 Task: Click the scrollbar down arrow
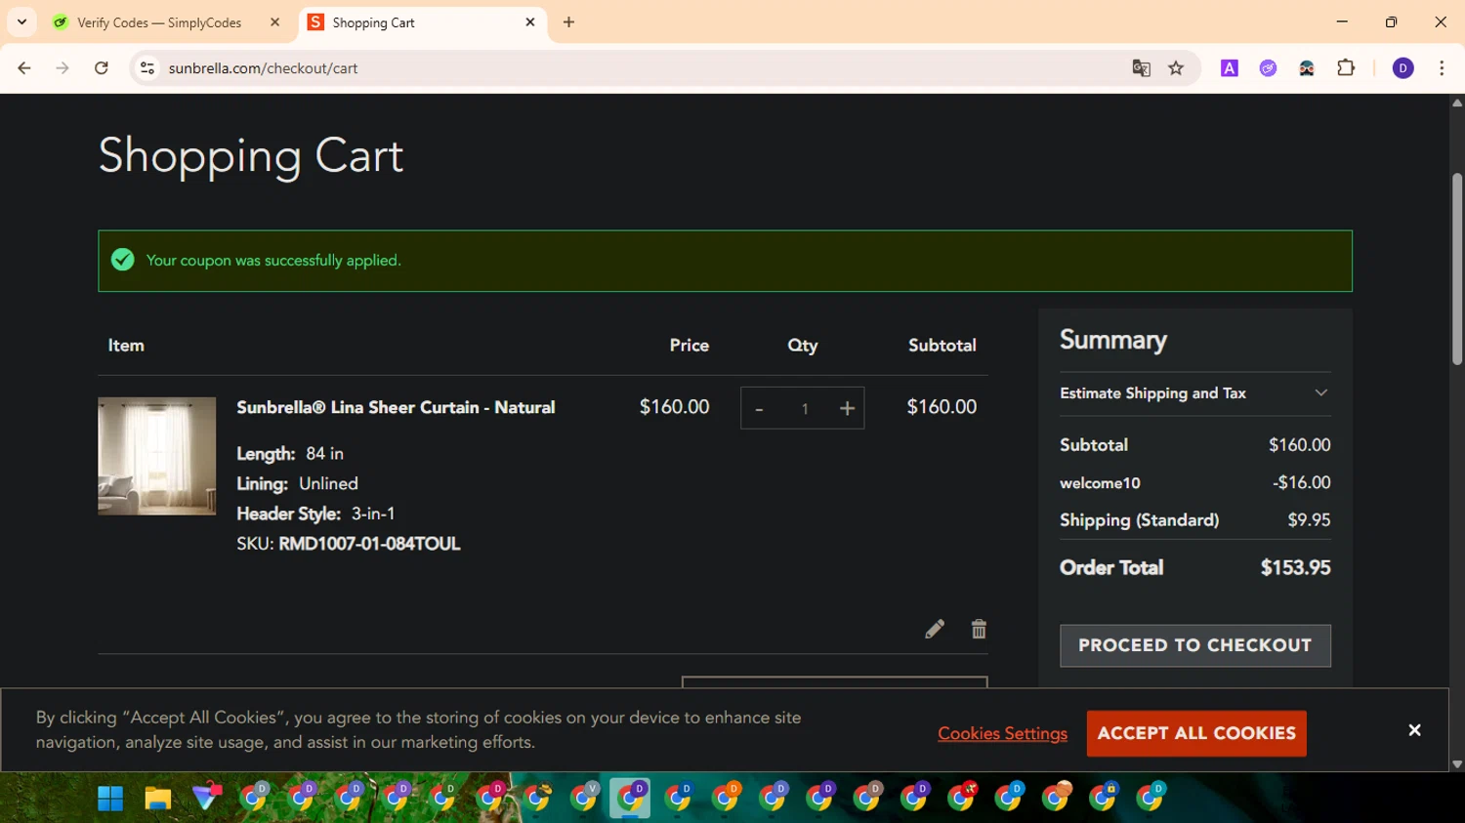[1457, 764]
